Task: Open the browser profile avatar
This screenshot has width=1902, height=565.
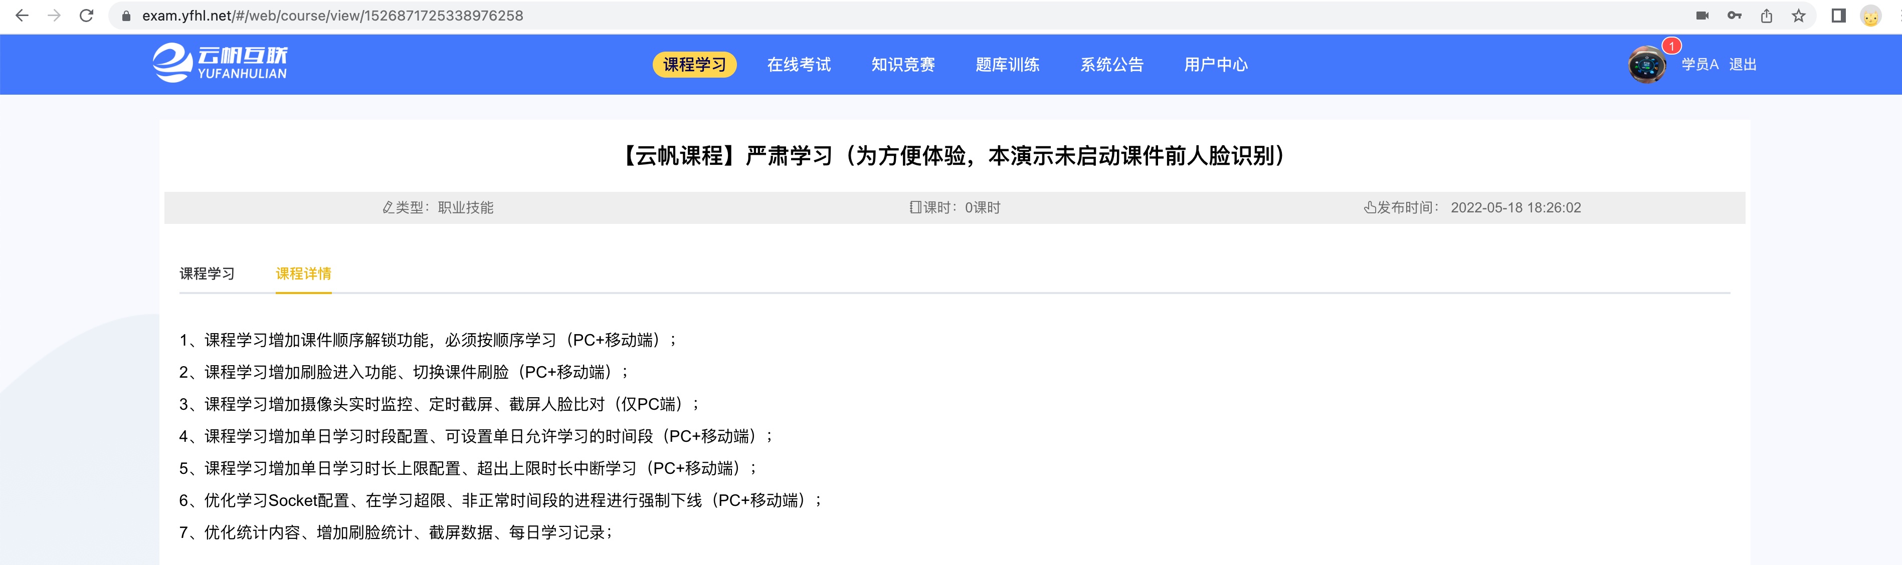Action: coord(1870,16)
